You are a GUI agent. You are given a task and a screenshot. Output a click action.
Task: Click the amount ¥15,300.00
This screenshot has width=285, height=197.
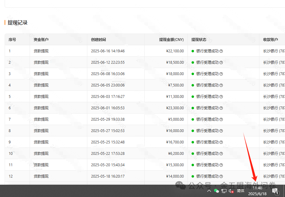(175, 165)
